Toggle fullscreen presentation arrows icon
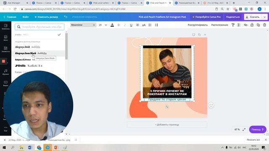The height and width of the screenshot is (151, 269). 244,130
